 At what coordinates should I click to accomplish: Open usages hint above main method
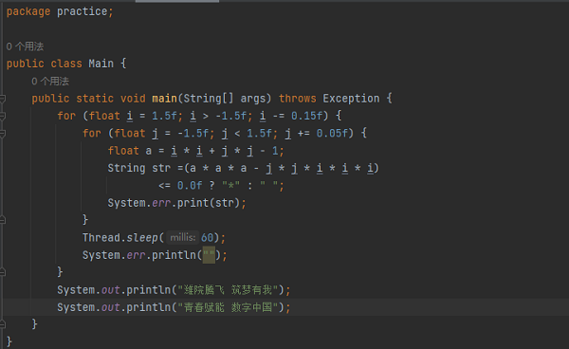click(x=50, y=82)
